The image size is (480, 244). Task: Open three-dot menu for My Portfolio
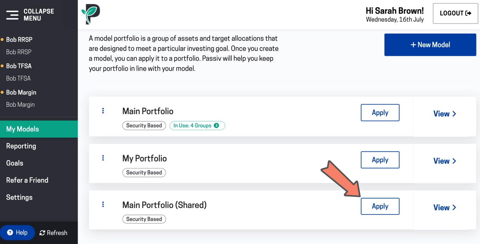tap(103, 158)
